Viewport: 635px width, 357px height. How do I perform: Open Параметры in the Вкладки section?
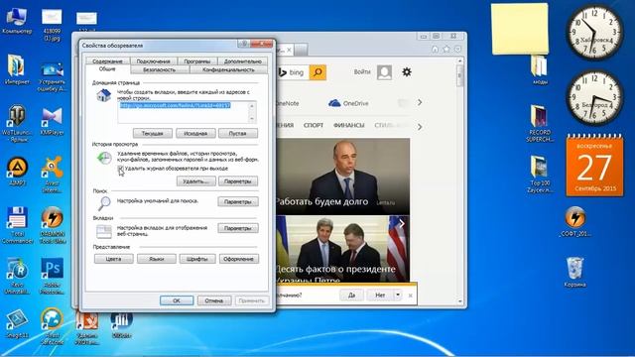coord(238,228)
